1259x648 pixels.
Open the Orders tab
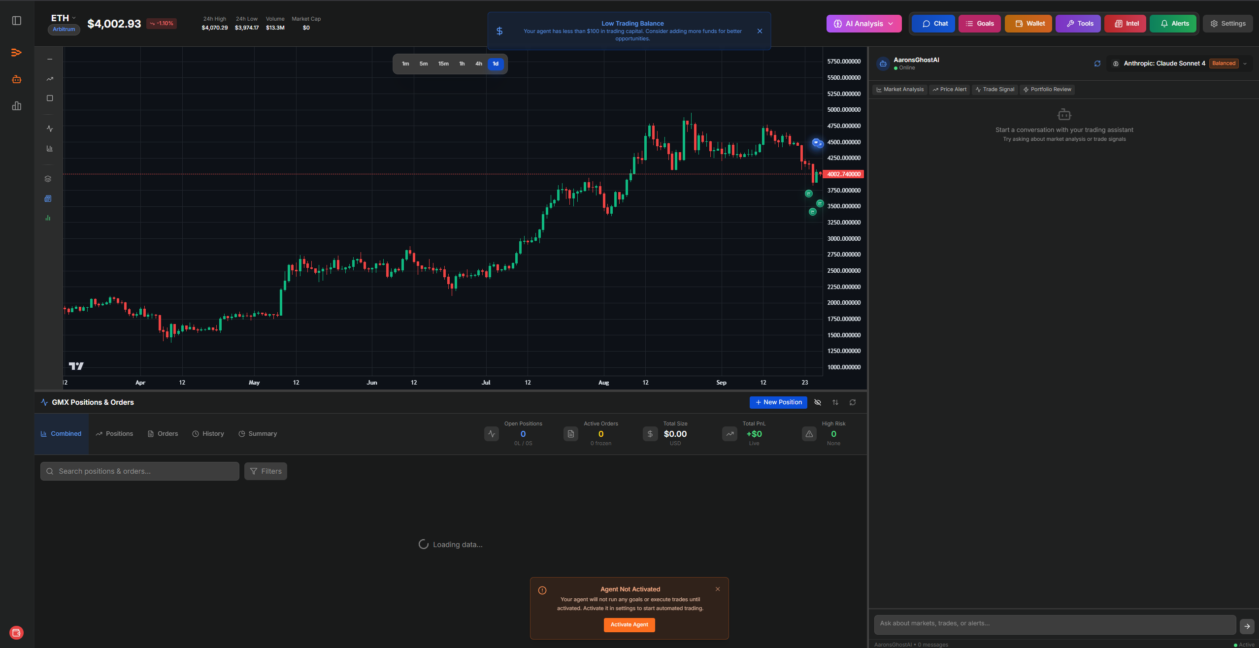point(163,434)
